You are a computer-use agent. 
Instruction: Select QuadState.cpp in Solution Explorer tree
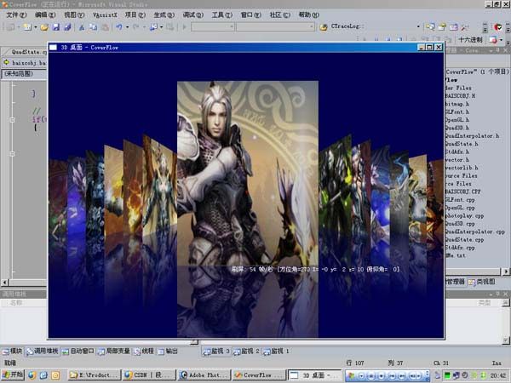465,240
